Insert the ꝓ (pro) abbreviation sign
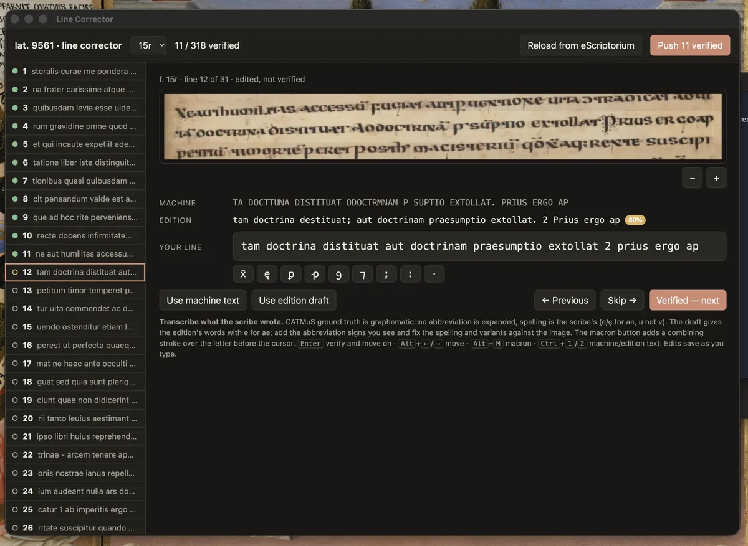The width and height of the screenshot is (748, 546). (x=315, y=274)
